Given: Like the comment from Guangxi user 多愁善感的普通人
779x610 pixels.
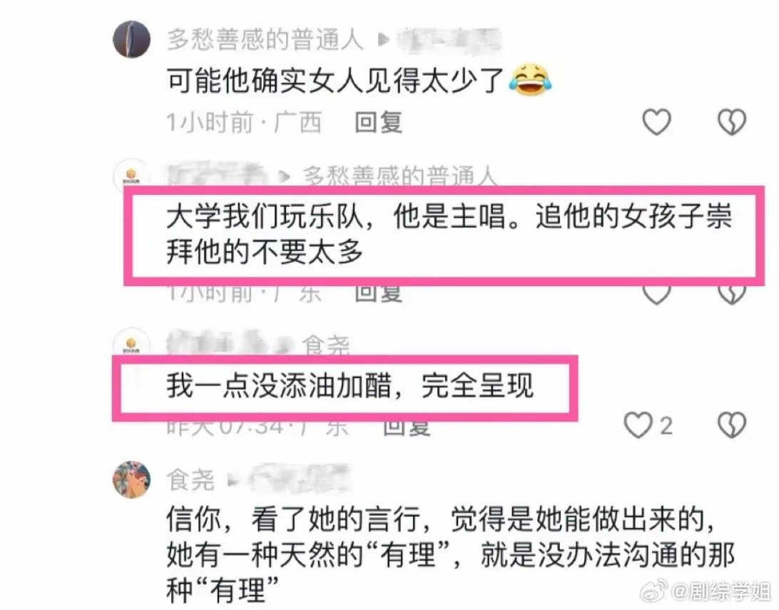Looking at the screenshot, I should (656, 122).
